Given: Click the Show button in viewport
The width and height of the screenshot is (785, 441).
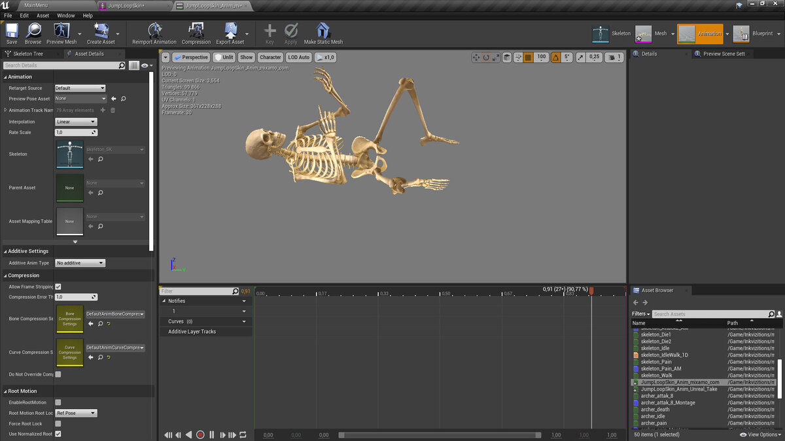Looking at the screenshot, I should click(x=246, y=57).
